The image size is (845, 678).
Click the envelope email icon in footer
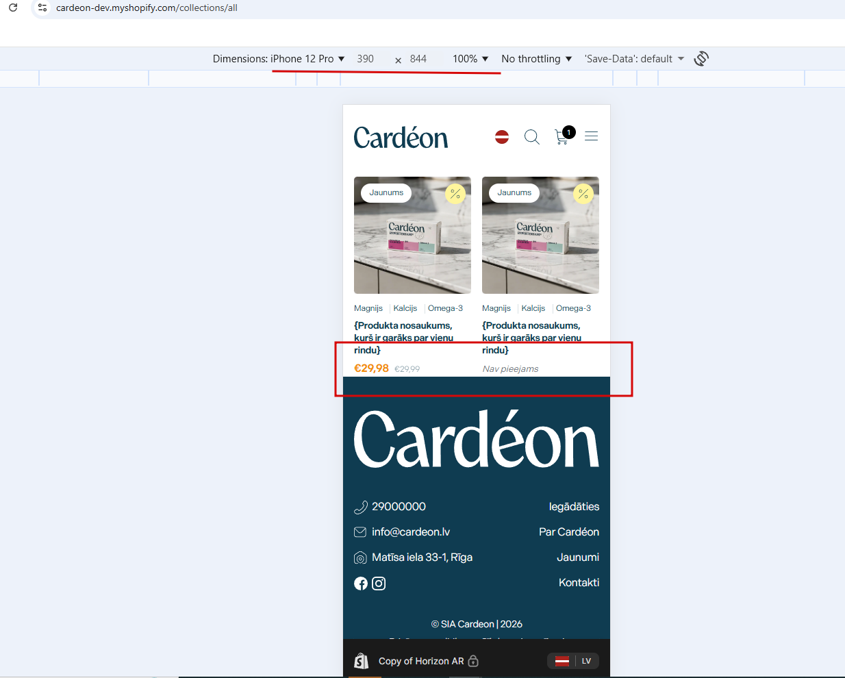(x=360, y=532)
